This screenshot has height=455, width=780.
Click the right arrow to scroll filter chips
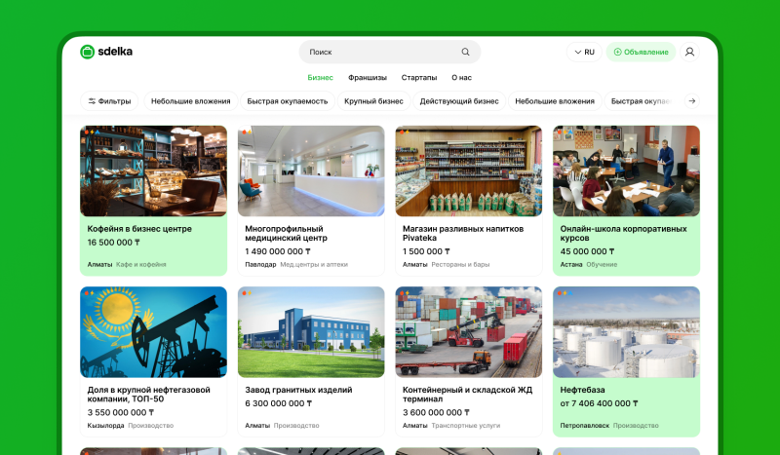[x=692, y=101]
